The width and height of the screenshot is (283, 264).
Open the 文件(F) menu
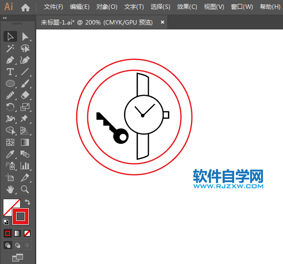tap(53, 7)
